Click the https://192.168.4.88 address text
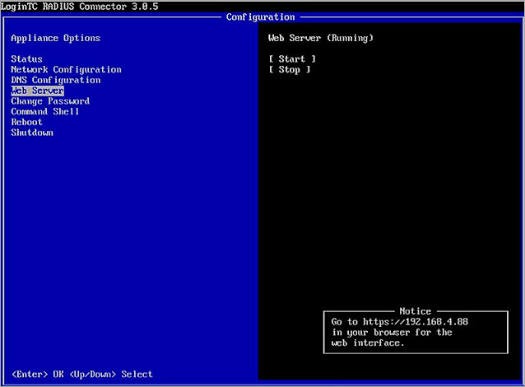525x387 pixels. (416, 322)
